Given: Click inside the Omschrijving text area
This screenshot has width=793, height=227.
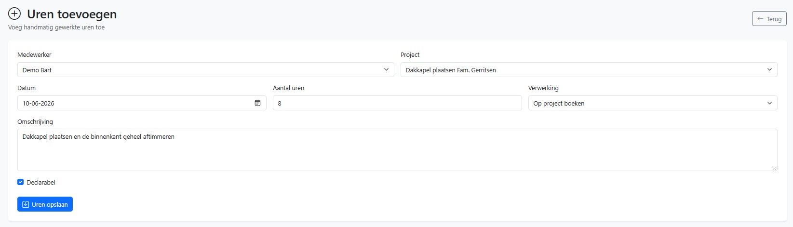Looking at the screenshot, I should tap(397, 150).
